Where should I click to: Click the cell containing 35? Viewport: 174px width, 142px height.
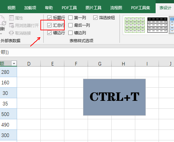tap(8, 103)
